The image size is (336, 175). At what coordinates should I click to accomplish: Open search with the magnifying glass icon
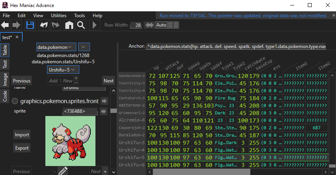81,25
